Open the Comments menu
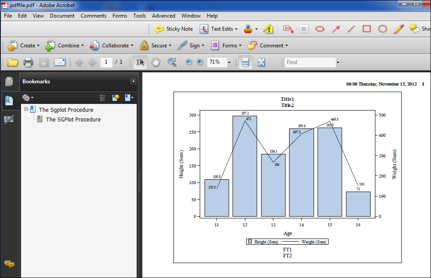Screen dimensions: 431x278 [x=93, y=16]
